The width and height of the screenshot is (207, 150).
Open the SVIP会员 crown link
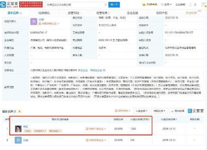pyautogui.click(x=149, y=5)
